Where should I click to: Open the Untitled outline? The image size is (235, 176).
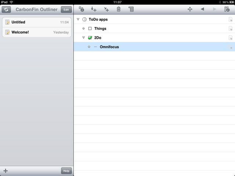pyautogui.click(x=37, y=22)
